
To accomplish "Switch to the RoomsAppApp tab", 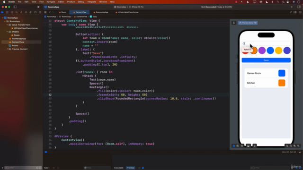I will click(101, 12).
